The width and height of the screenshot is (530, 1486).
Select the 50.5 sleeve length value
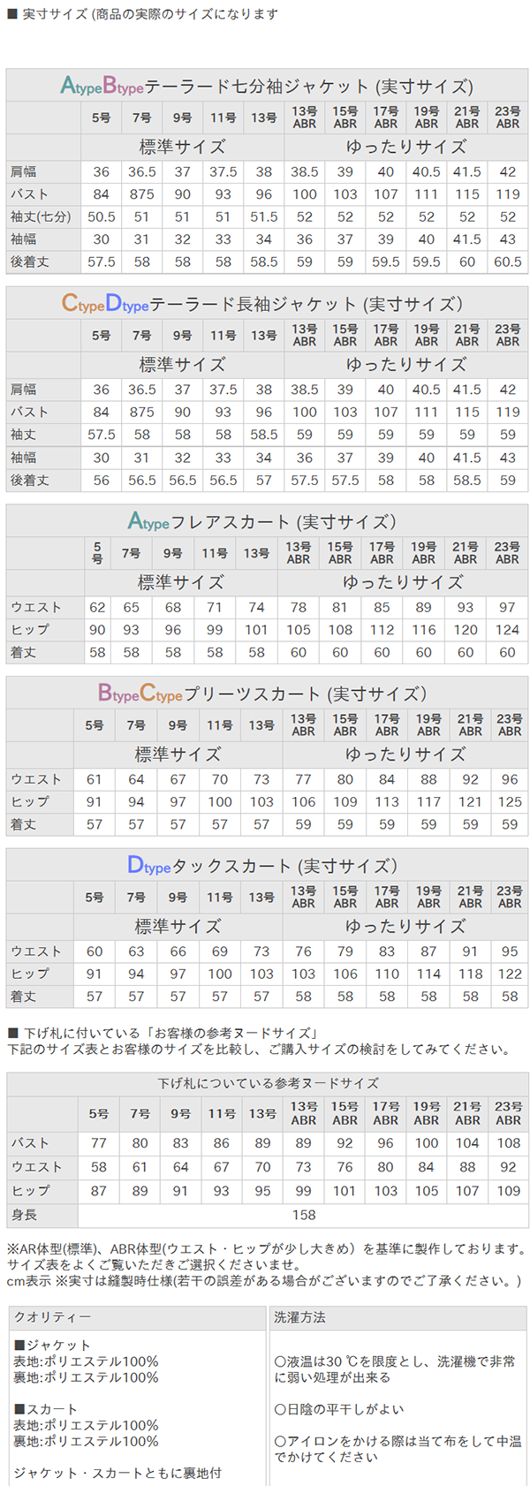pos(102,216)
